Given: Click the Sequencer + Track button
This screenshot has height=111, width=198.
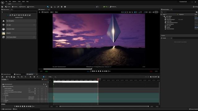Looking at the screenshot, I should (x=4, y=80).
